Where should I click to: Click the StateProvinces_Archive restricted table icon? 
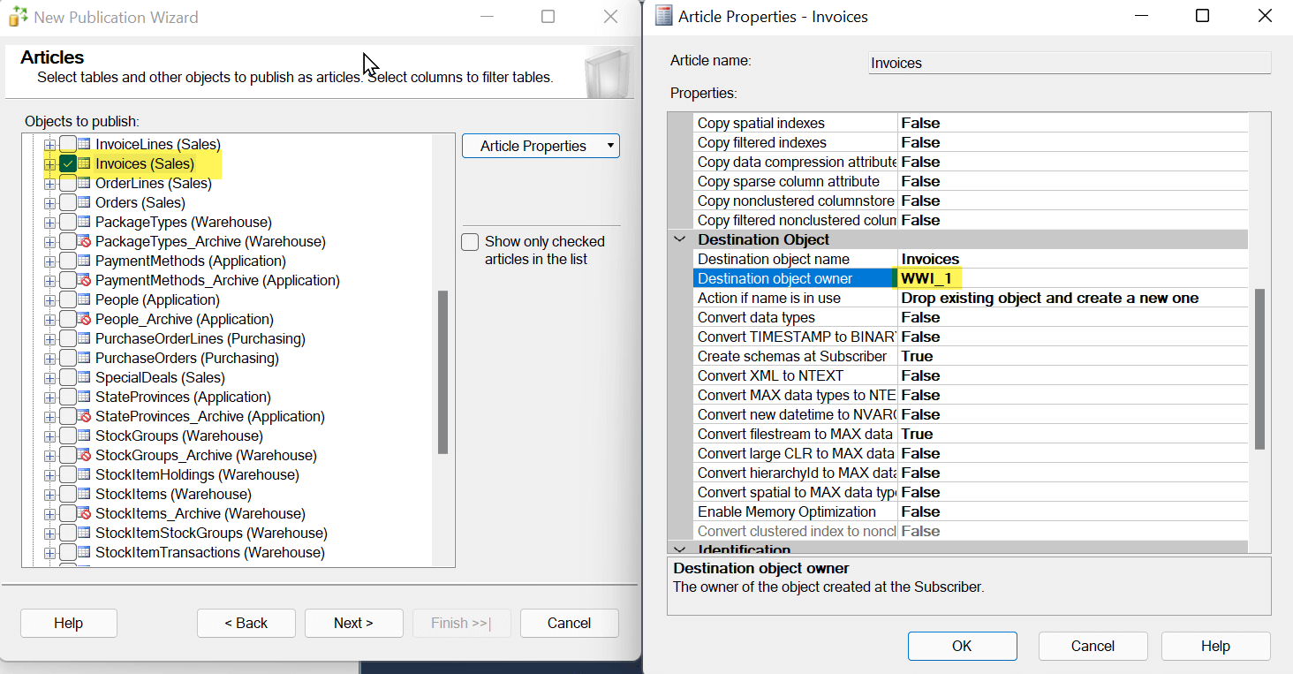(x=85, y=416)
